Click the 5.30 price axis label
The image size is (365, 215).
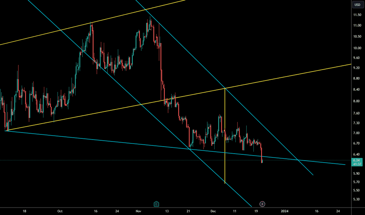coord(356,199)
